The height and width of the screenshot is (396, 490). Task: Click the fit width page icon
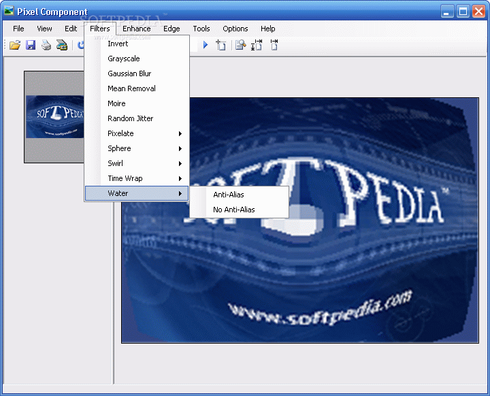pyautogui.click(x=274, y=45)
